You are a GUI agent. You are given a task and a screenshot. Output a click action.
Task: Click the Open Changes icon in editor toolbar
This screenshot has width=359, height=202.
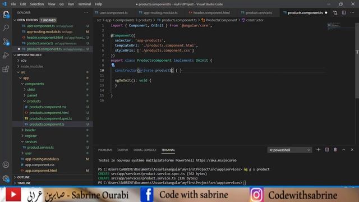335,13
